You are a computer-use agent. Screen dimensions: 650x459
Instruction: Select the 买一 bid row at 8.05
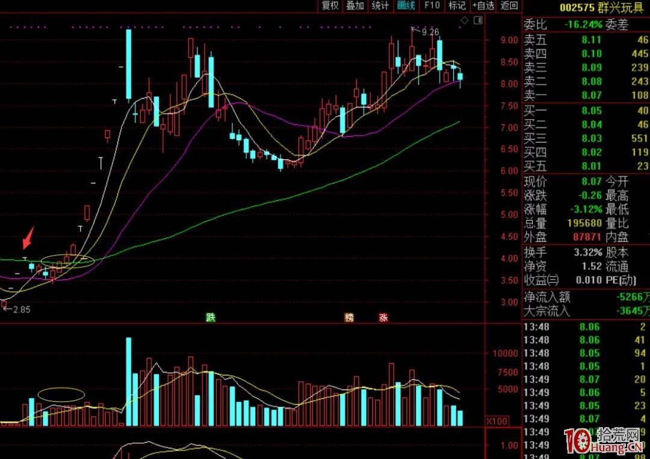[x=586, y=111]
